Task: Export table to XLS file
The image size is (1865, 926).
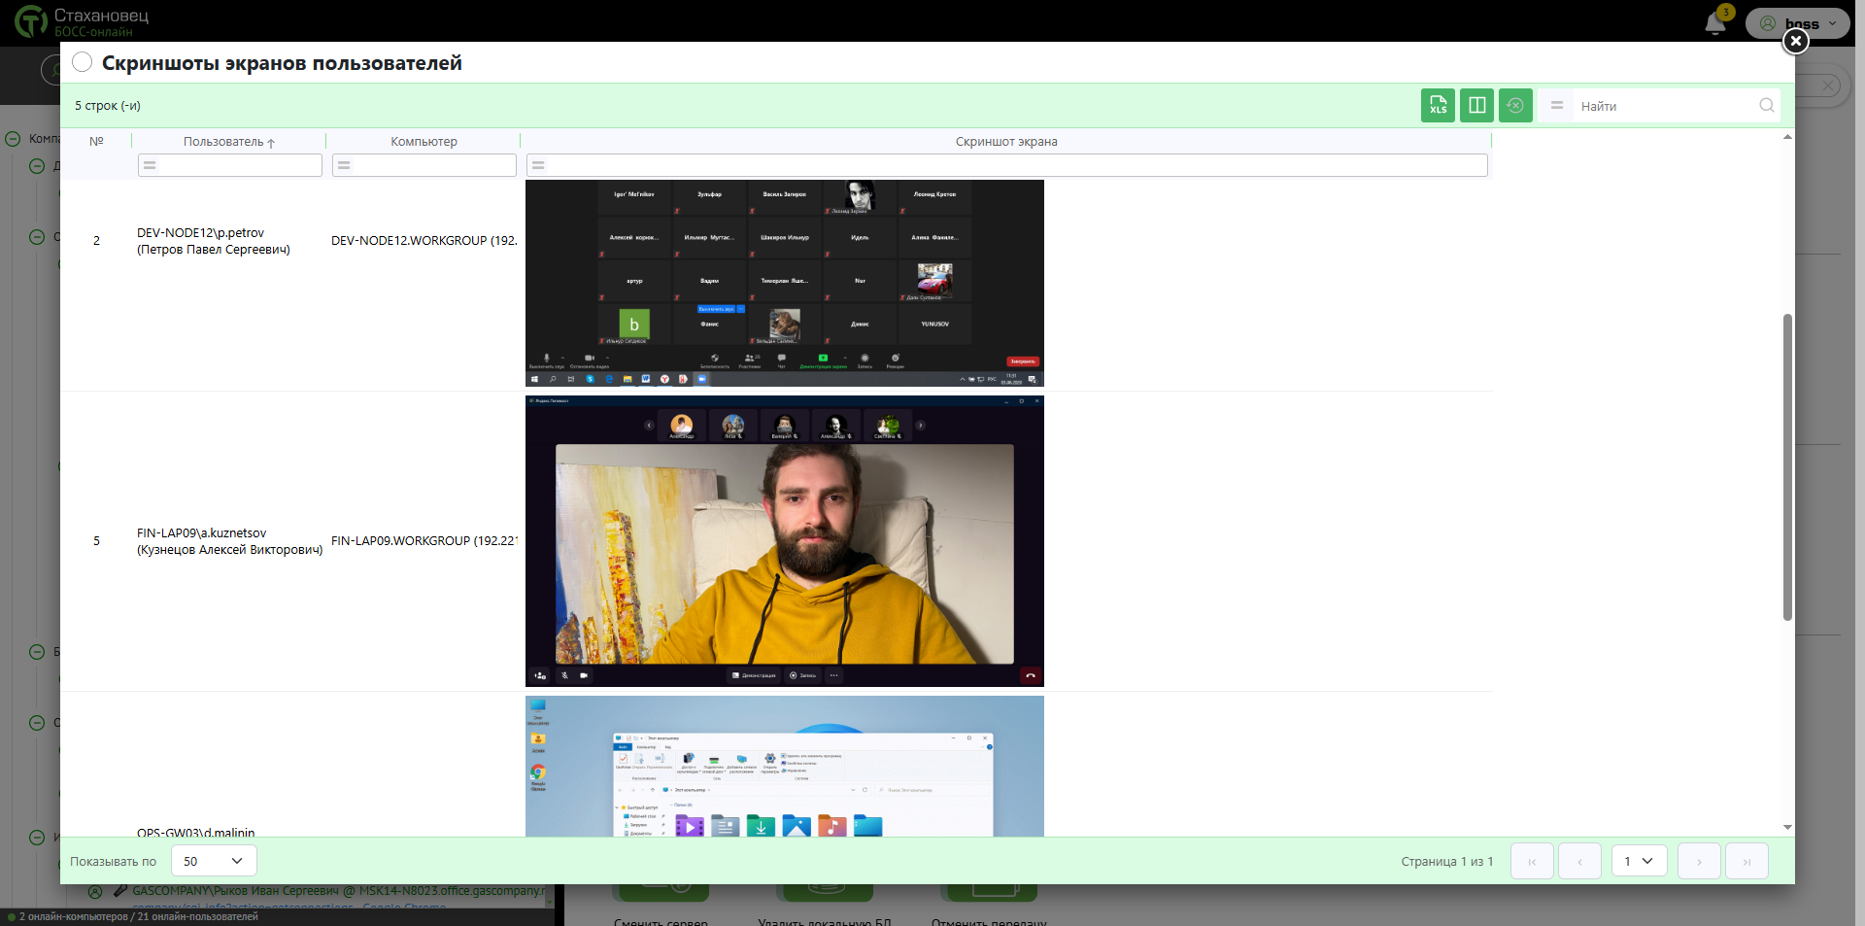Action: click(x=1438, y=106)
